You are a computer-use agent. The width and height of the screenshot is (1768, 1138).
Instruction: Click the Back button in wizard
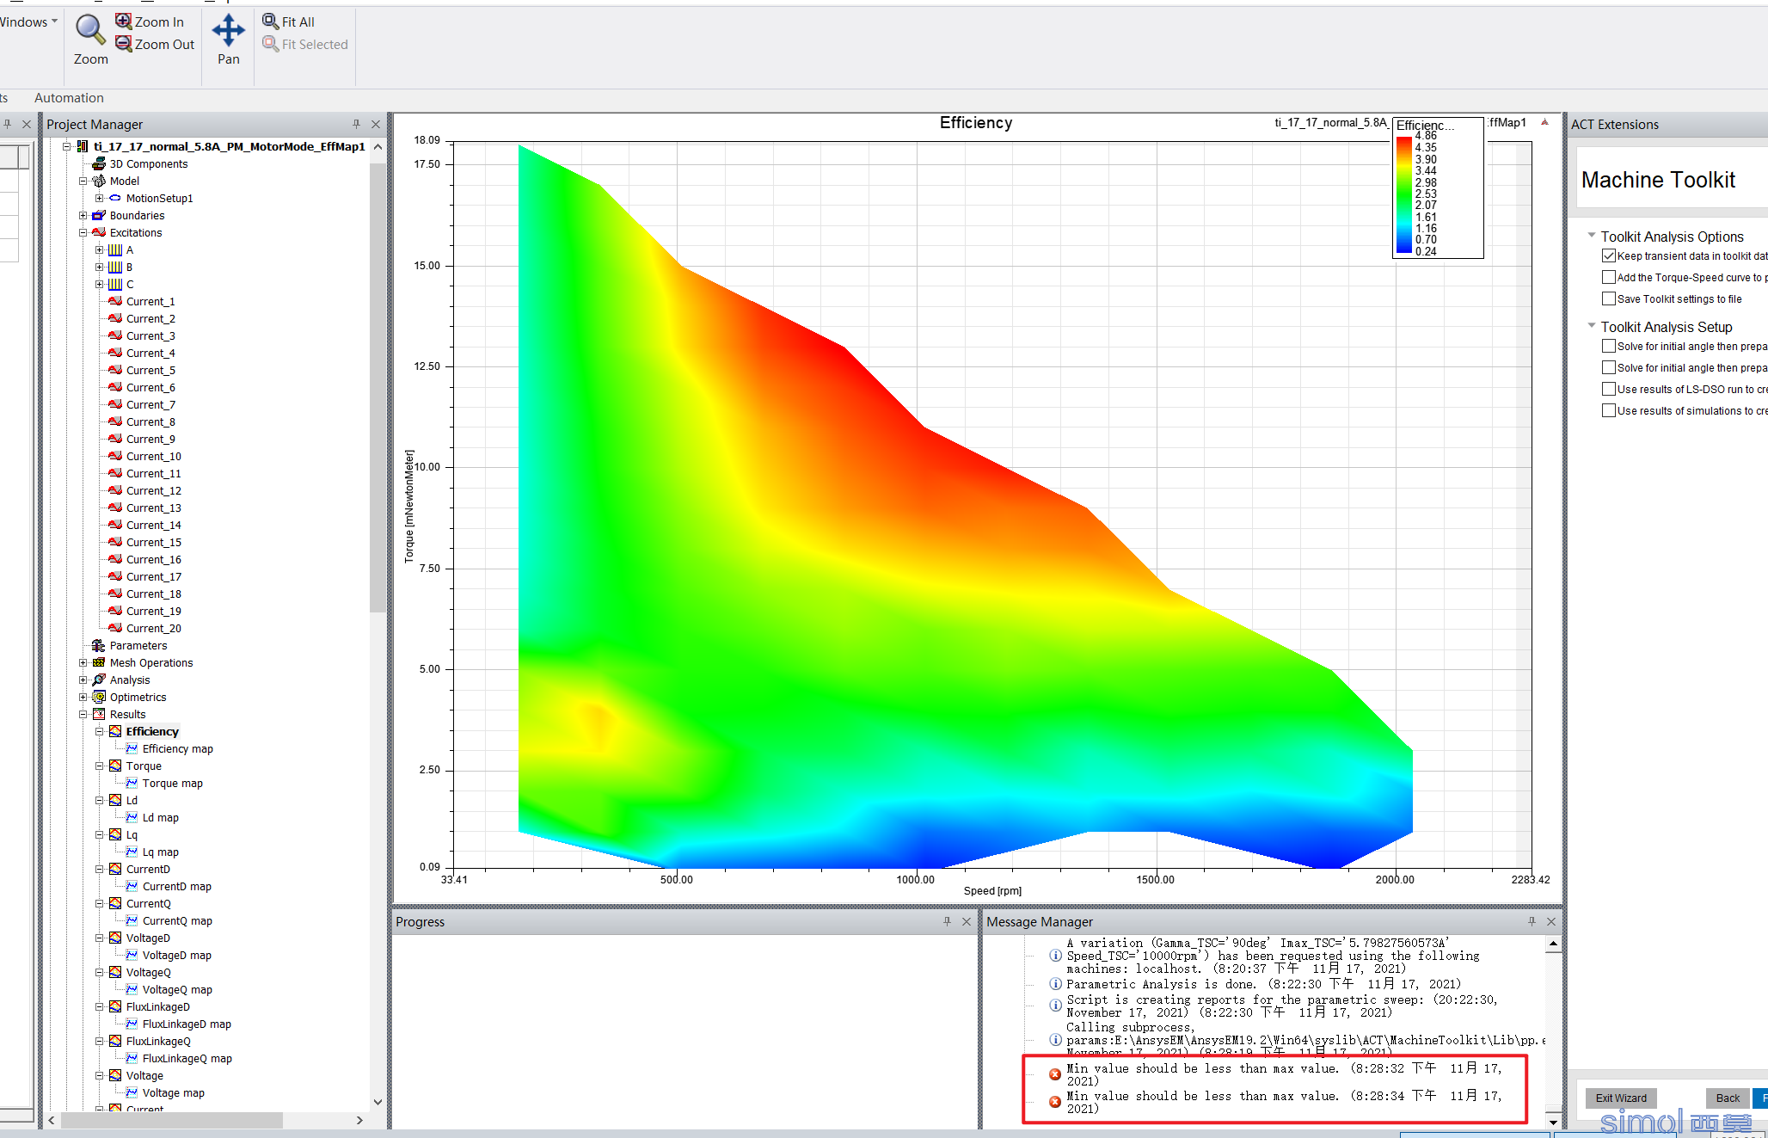(x=1728, y=1098)
